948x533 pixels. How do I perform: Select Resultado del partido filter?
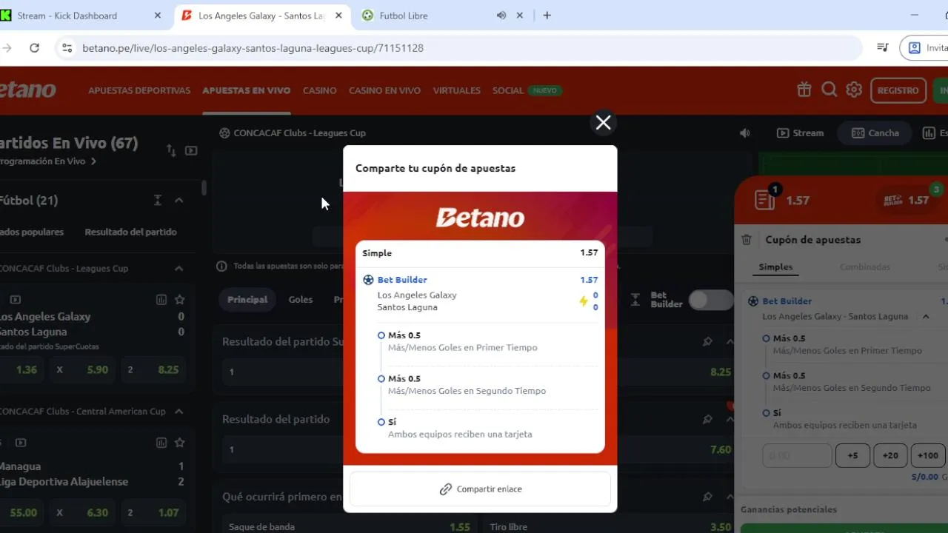tap(130, 232)
